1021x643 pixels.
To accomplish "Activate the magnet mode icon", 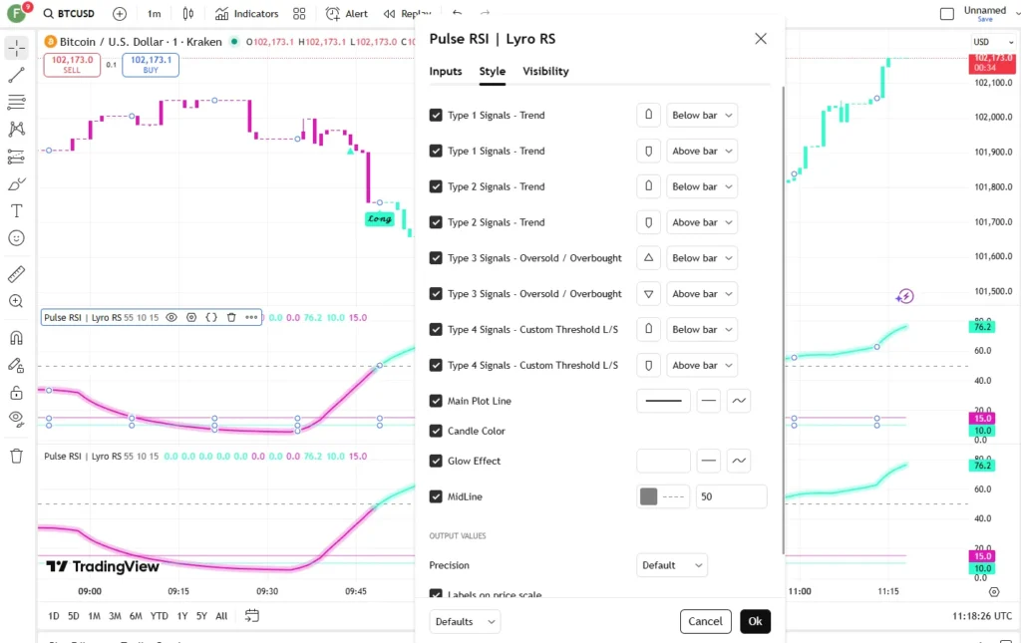I will tap(16, 338).
